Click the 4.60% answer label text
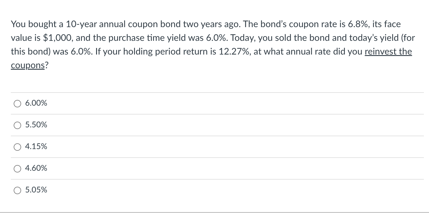 click(x=36, y=168)
